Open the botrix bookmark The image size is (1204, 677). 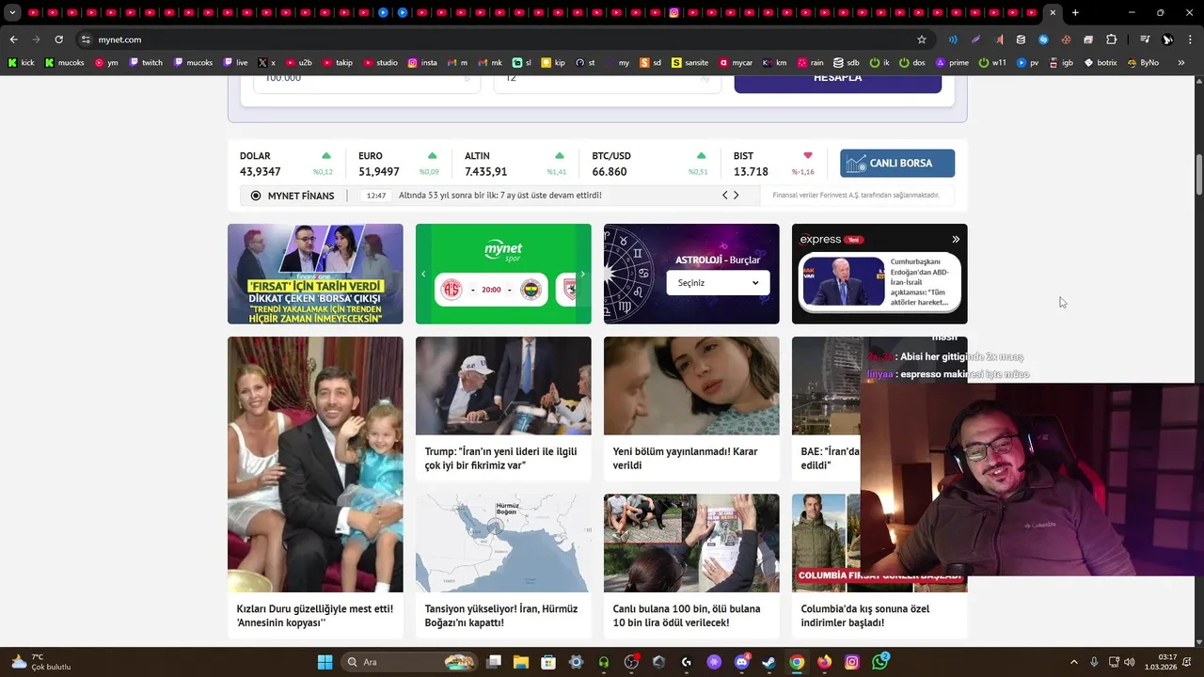(1101, 63)
